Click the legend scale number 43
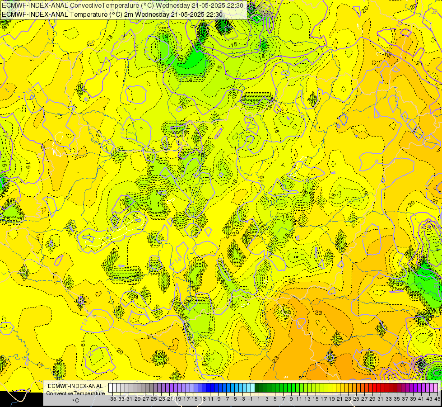The width and height of the screenshot is (442, 407). (x=429, y=399)
